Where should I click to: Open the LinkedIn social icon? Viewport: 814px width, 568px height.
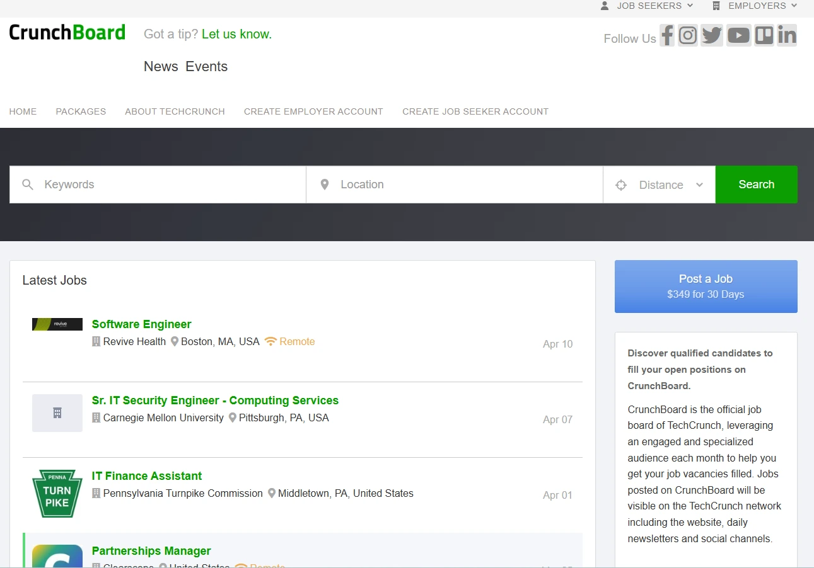click(787, 35)
